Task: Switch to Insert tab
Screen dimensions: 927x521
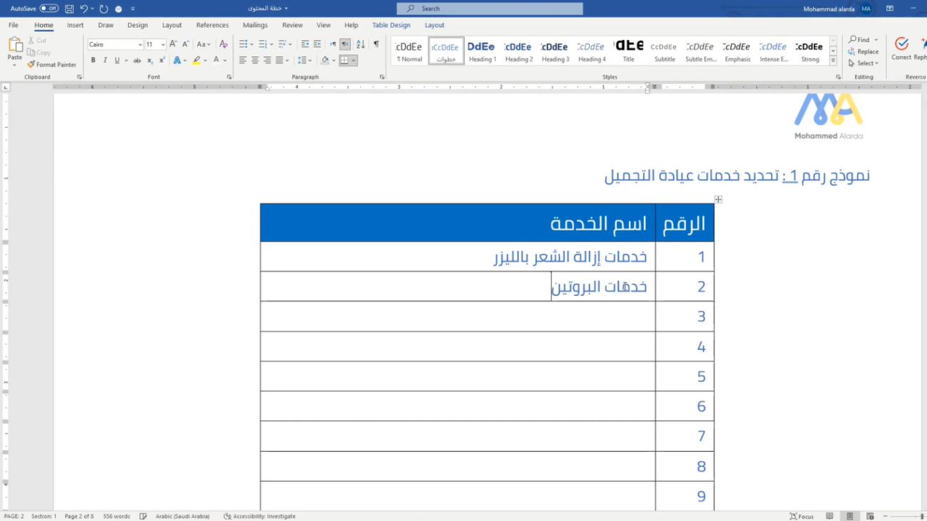Action: tap(75, 25)
